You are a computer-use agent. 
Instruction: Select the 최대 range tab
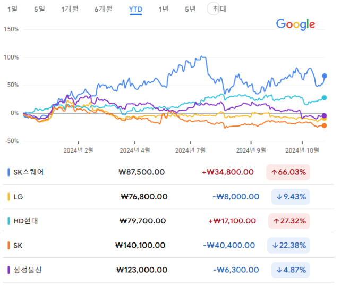219,9
